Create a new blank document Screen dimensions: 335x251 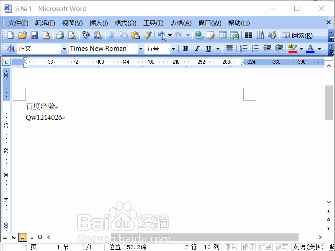click(10, 35)
